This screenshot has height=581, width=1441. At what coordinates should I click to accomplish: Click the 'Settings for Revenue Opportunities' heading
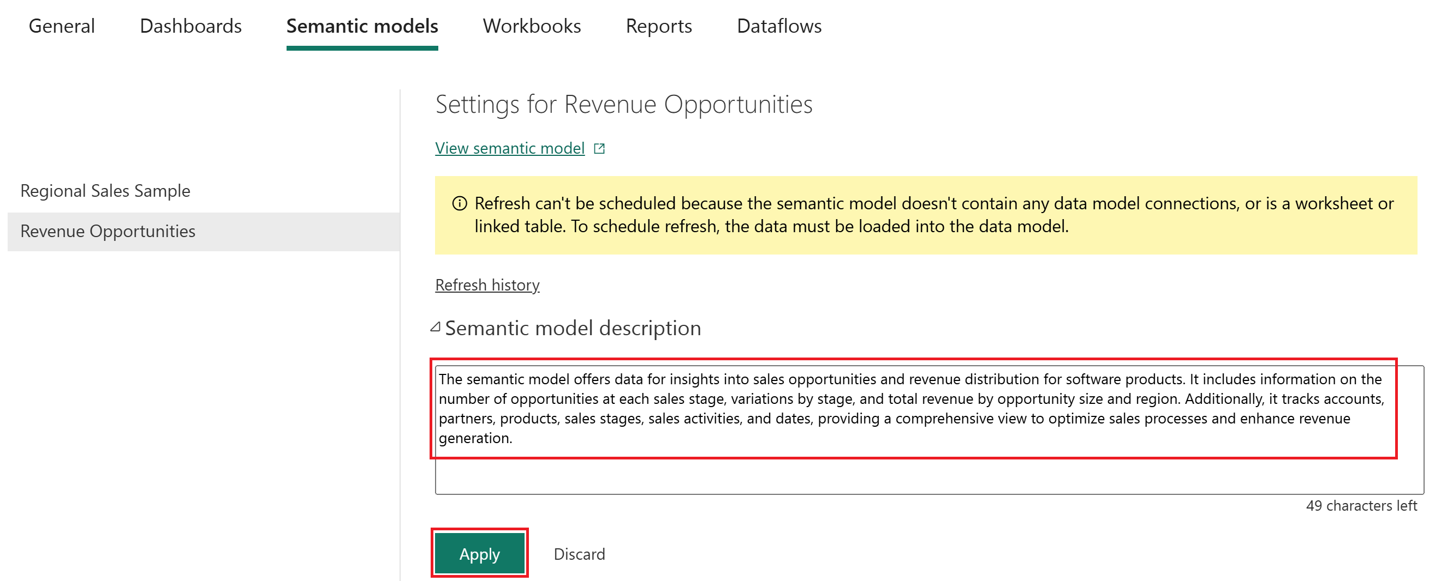click(624, 105)
